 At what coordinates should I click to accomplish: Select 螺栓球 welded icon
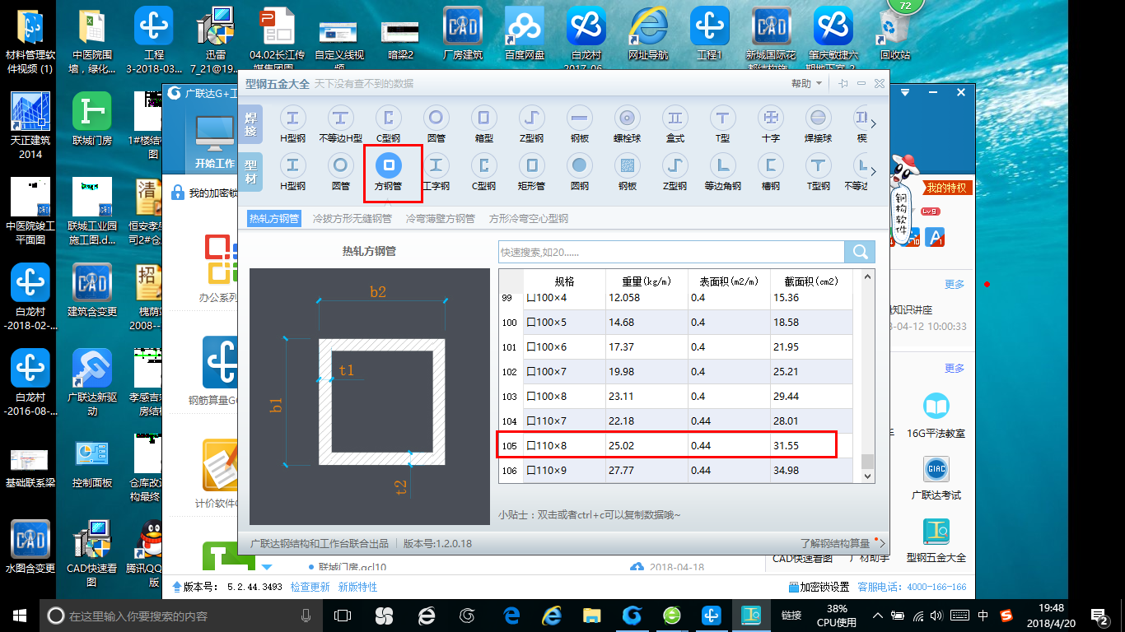(628, 125)
